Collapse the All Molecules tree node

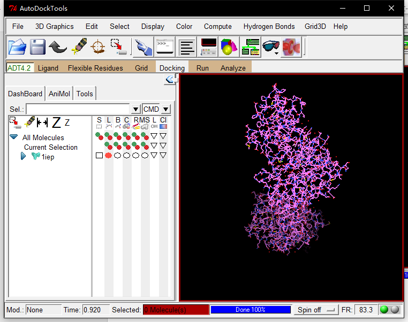click(14, 137)
